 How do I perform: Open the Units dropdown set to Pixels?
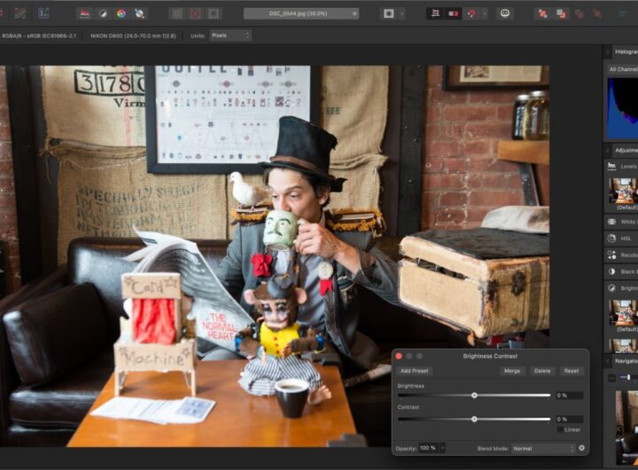point(230,35)
